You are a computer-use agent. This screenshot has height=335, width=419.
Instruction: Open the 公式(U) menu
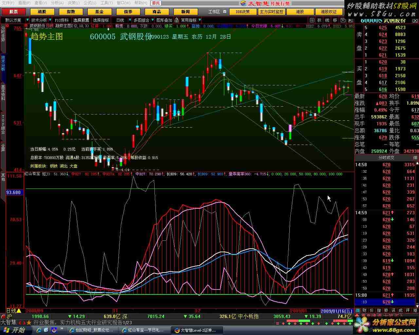click(90, 3)
